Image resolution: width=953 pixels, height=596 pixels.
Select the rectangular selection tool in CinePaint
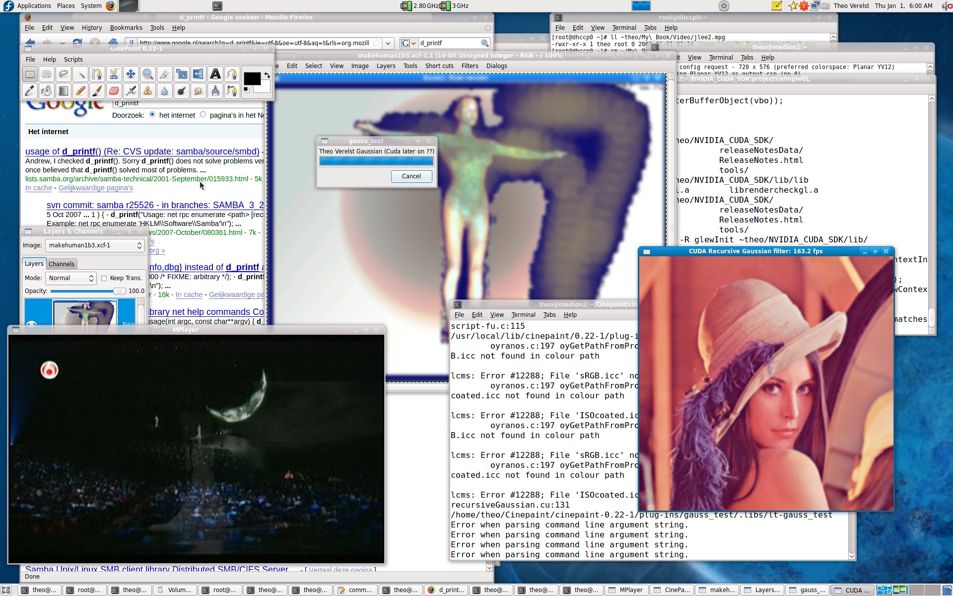[30, 74]
